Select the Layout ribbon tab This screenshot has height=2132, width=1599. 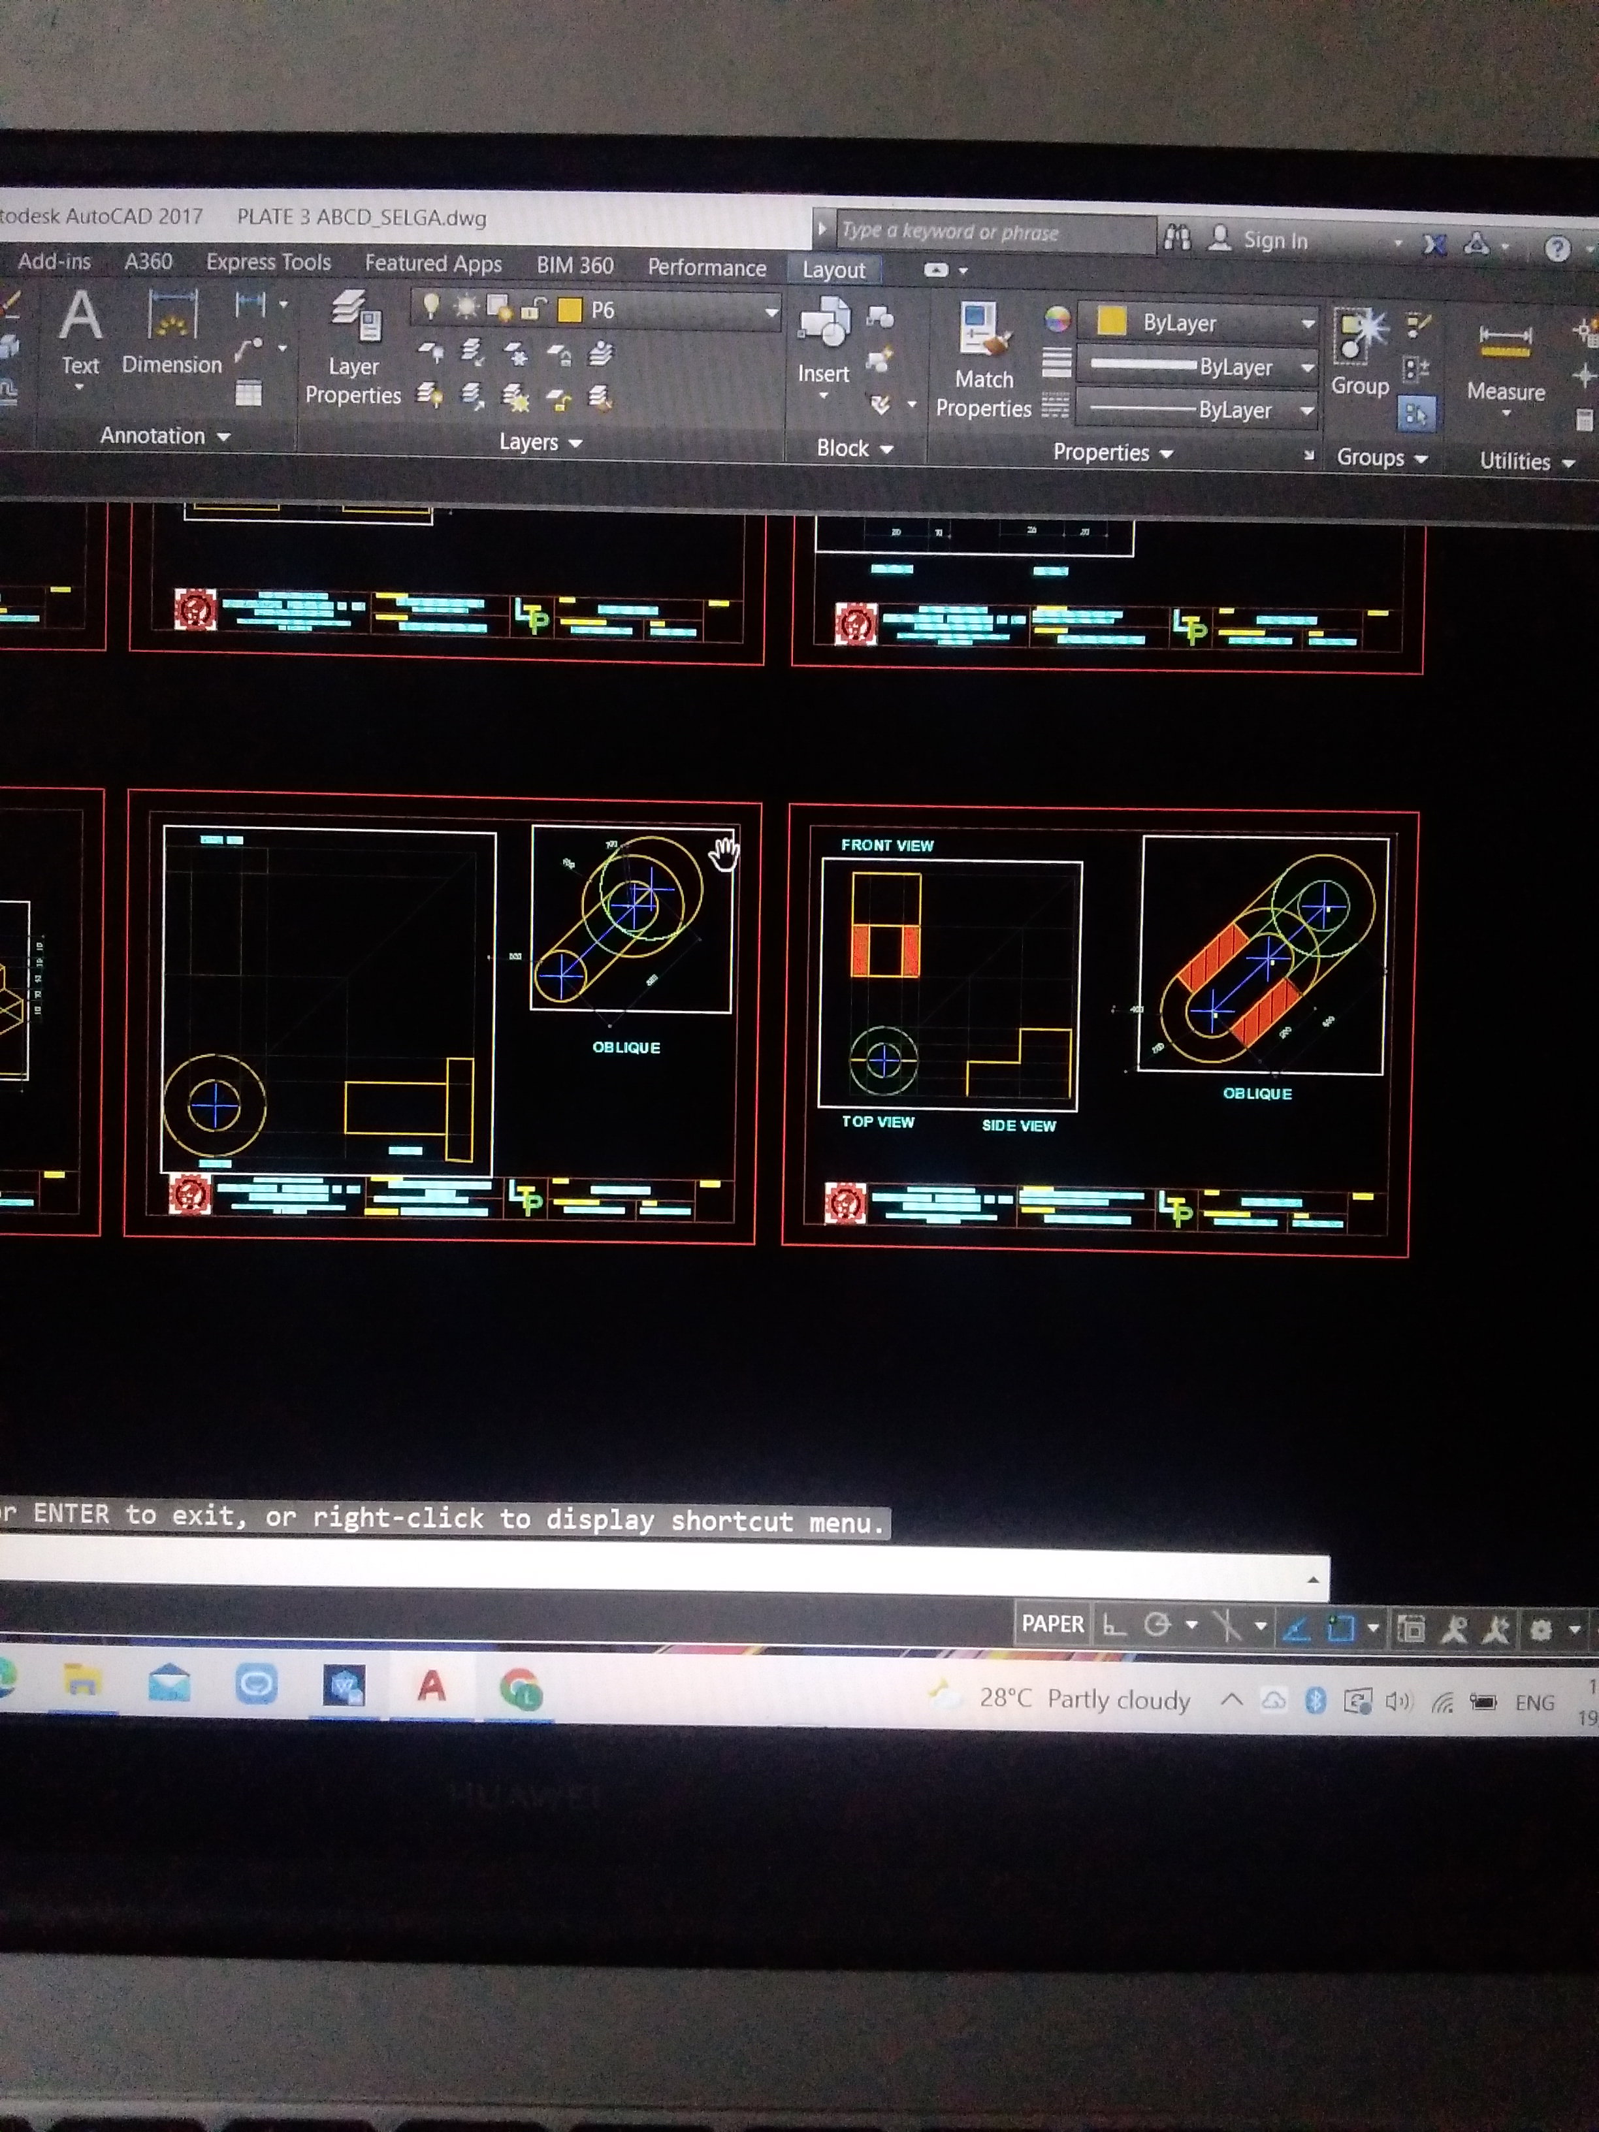pyautogui.click(x=833, y=271)
